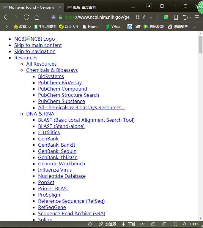This screenshot has width=203, height=228.
Task: Open Nucleotide Database link
Action: [62, 176]
